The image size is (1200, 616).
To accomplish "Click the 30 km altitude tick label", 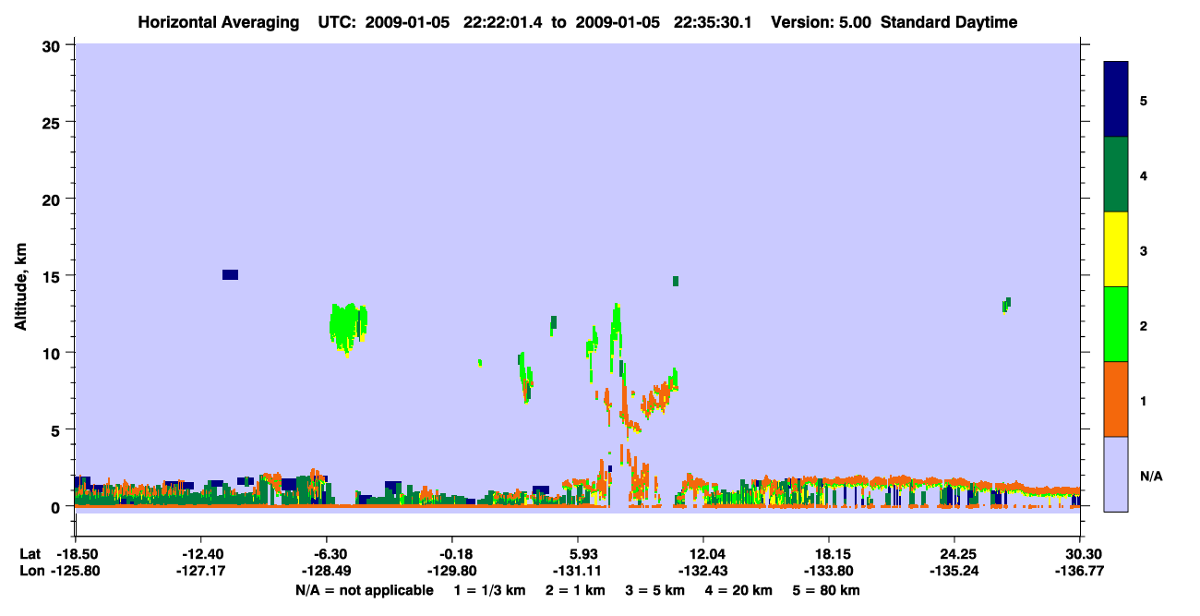I will [x=53, y=45].
